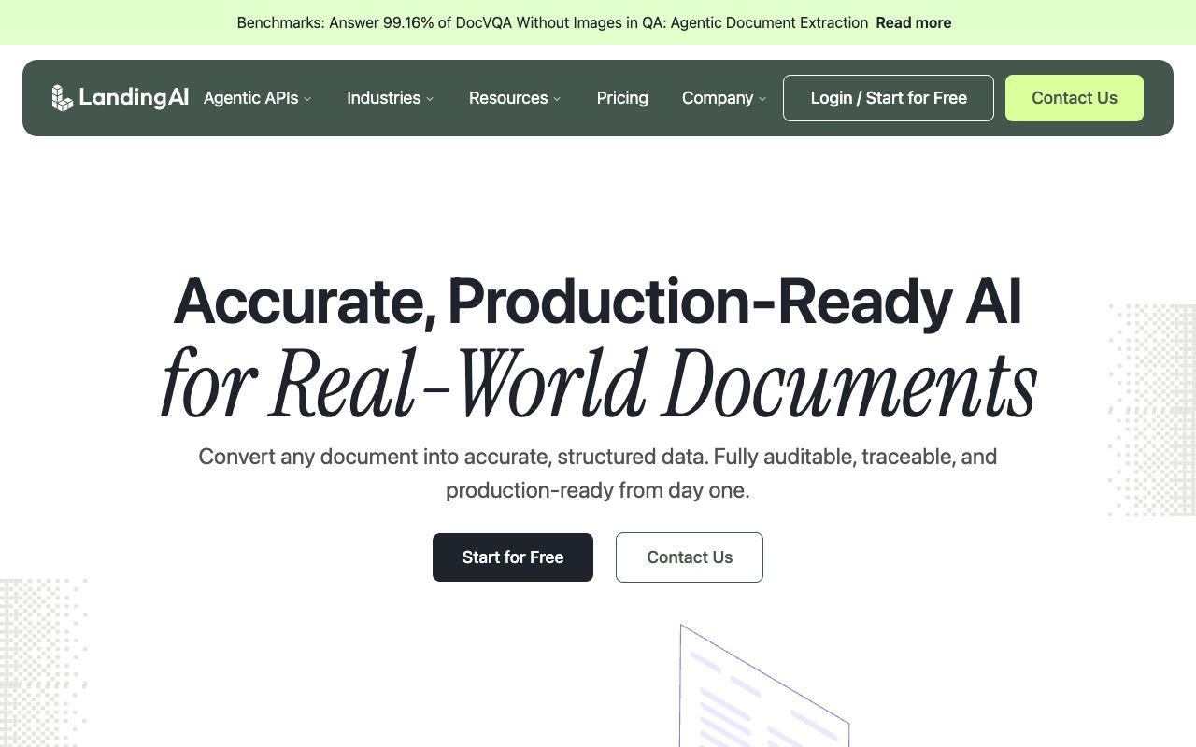Click the green Contact Us header button

1075,98
